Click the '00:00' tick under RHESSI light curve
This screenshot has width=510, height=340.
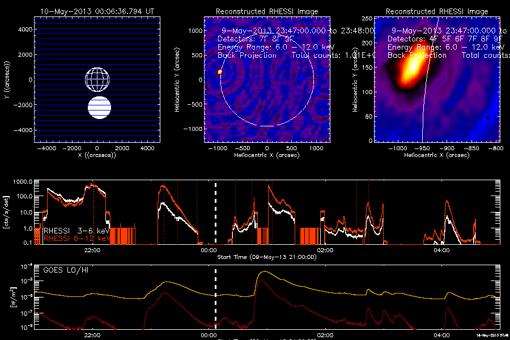click(209, 250)
